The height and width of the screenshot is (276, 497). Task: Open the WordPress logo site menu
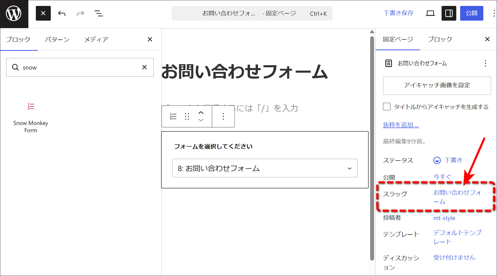14,14
